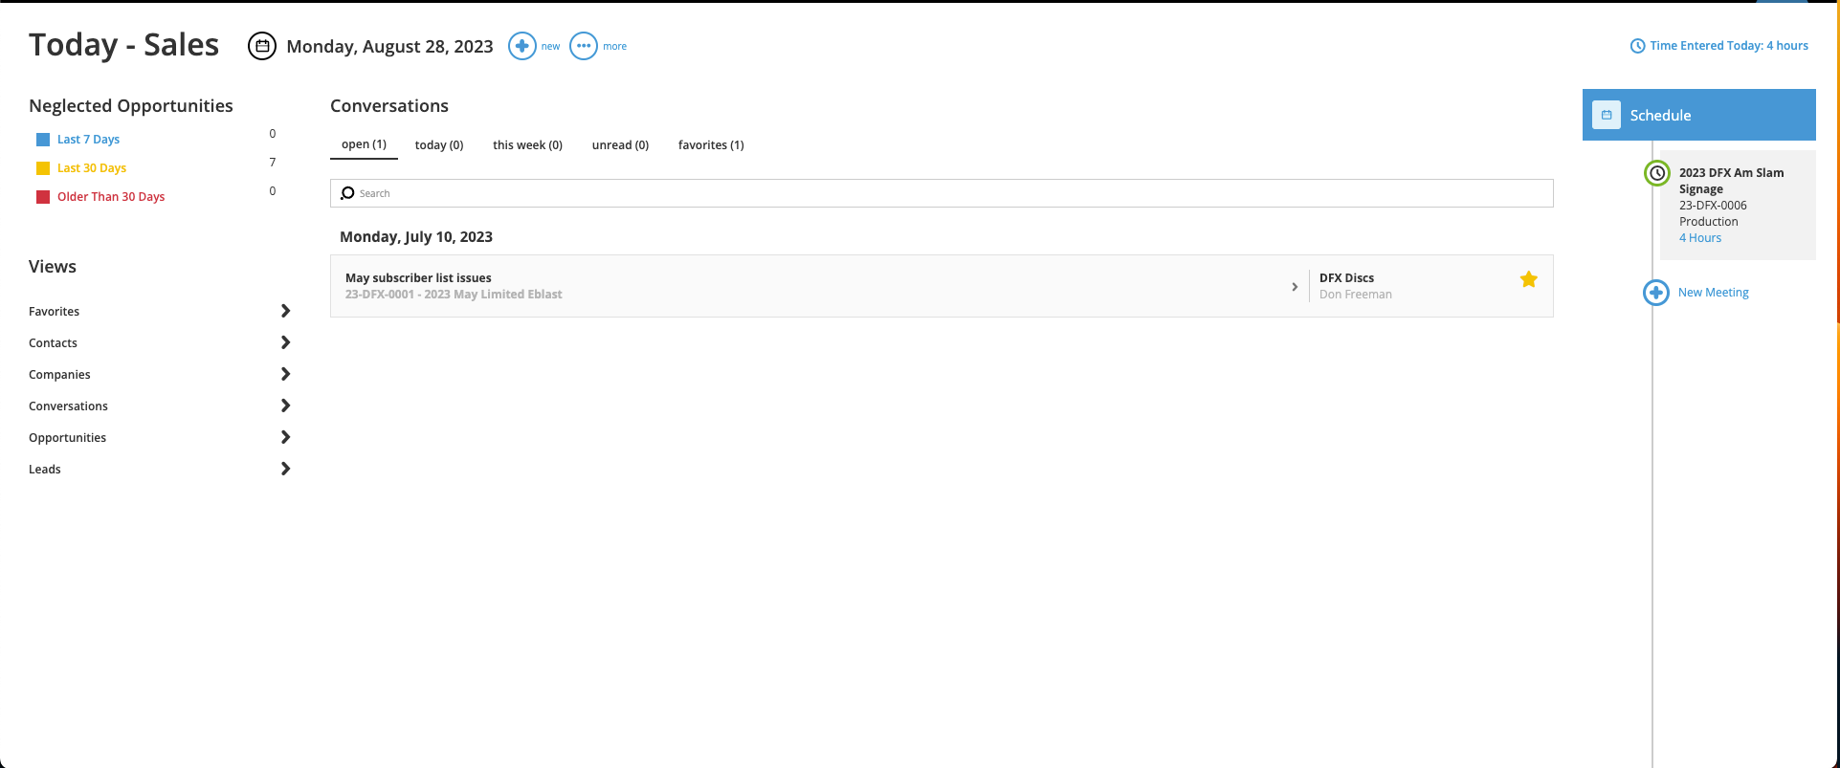
Task: Click the New Meeting plus icon
Action: [x=1656, y=293]
